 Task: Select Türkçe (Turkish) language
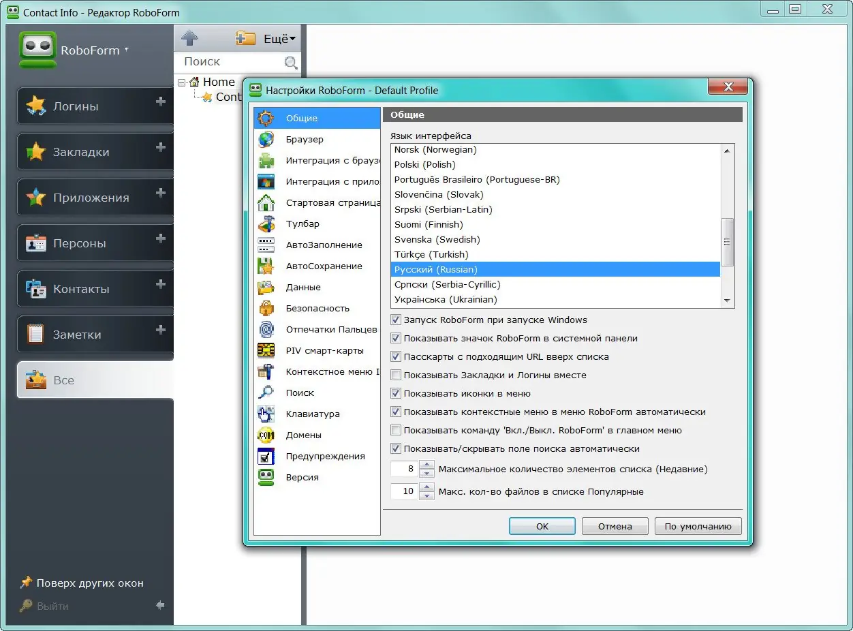(555, 254)
